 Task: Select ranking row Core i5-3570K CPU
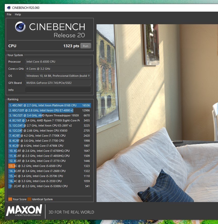click(50, 176)
